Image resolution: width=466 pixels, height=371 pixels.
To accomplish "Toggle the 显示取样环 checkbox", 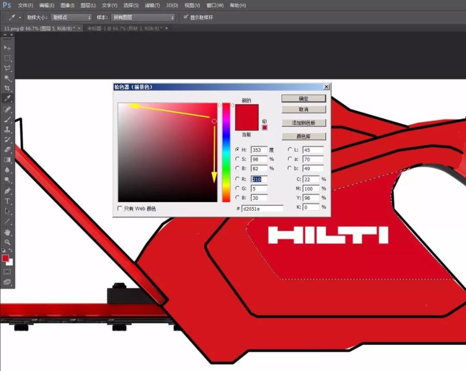I will point(186,17).
